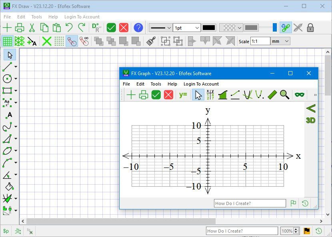The width and height of the screenshot is (332, 237).
Task: Toggle the padlock to lock settings
Action: tap(310, 27)
